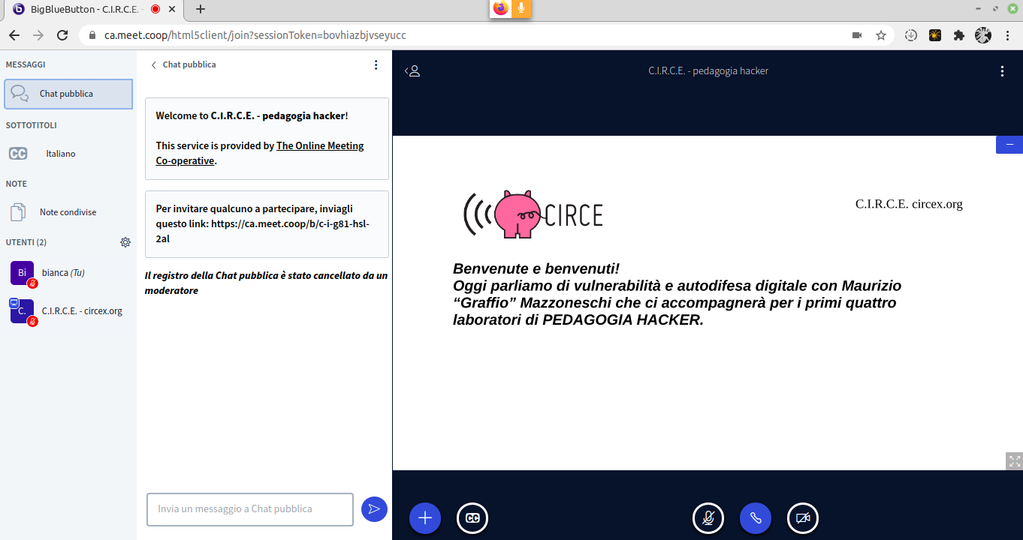Screen dimensions: 1023x540
Task: Hide chat with back arrow
Action: point(154,65)
